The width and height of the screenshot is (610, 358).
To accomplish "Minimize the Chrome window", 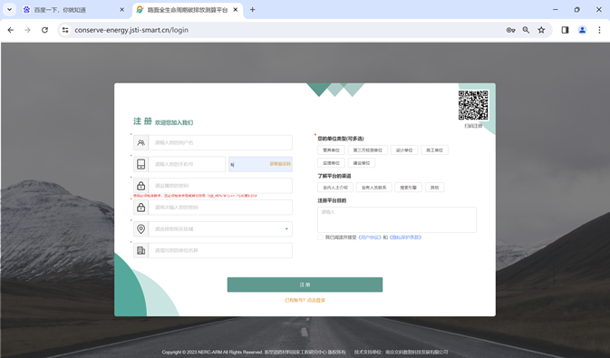I will pyautogui.click(x=555, y=10).
